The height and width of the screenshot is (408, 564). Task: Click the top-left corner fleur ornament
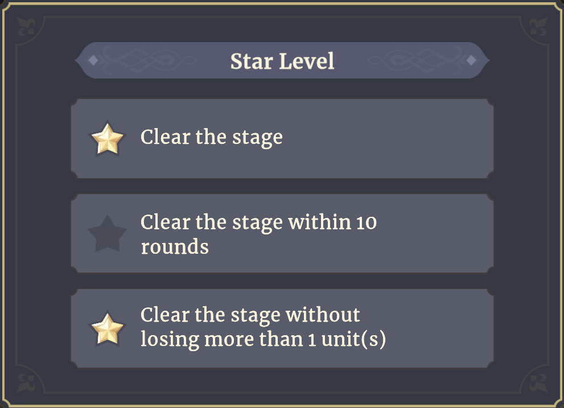27,27
